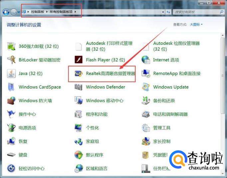Click the 家长控制 icon
The image size is (227, 178).
pyautogui.click(x=146, y=141)
